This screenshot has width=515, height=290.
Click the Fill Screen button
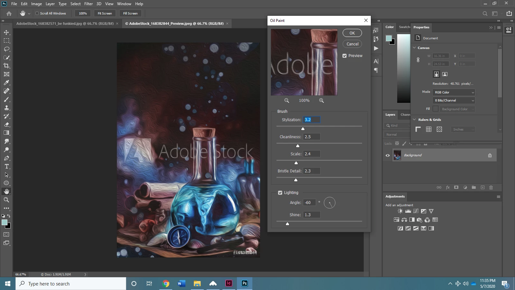(130, 14)
